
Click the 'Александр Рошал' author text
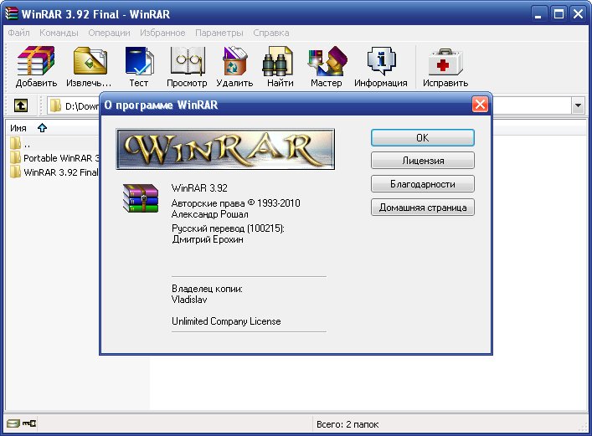click(210, 214)
